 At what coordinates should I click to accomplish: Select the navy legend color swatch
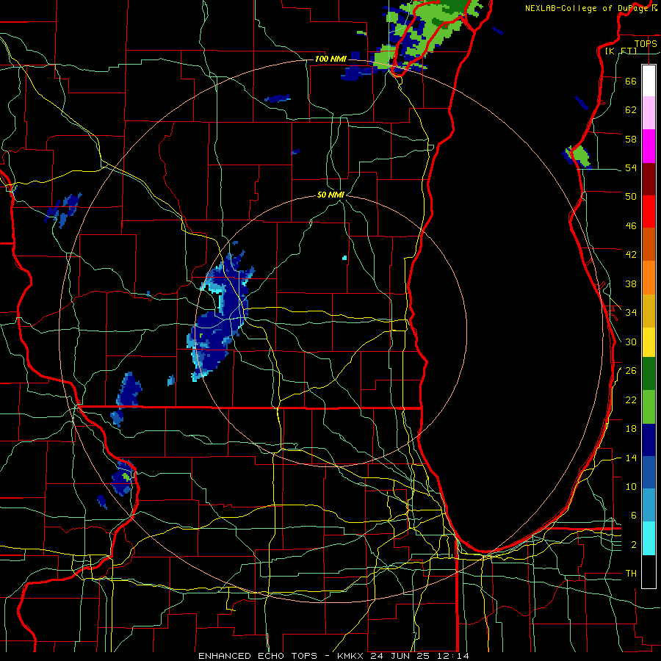(649, 440)
